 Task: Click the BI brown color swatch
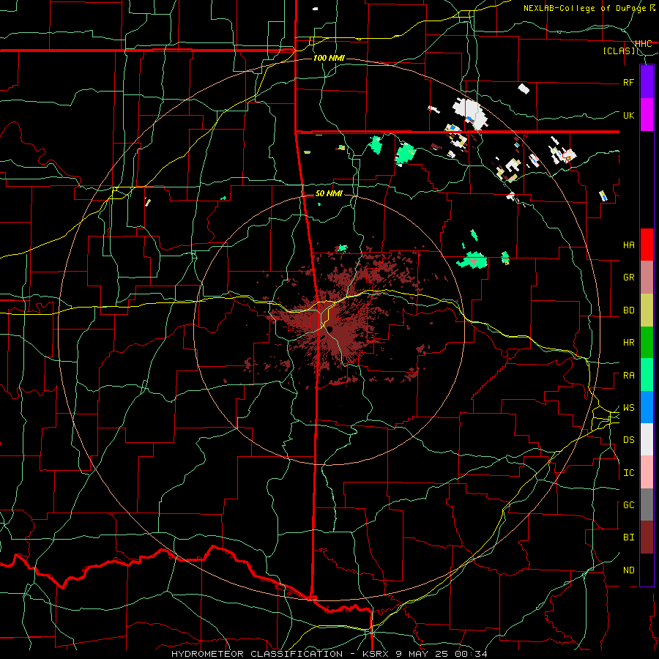647,537
